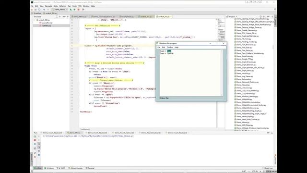Click the Scratches breadcrumb in navigation bar
Image resolution: width=307 pixels, height=173 pixels.
36,13
